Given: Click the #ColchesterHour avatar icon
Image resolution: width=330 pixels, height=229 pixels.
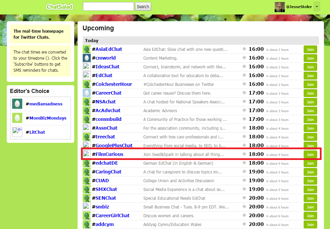Looking at the screenshot, I should point(87,84).
